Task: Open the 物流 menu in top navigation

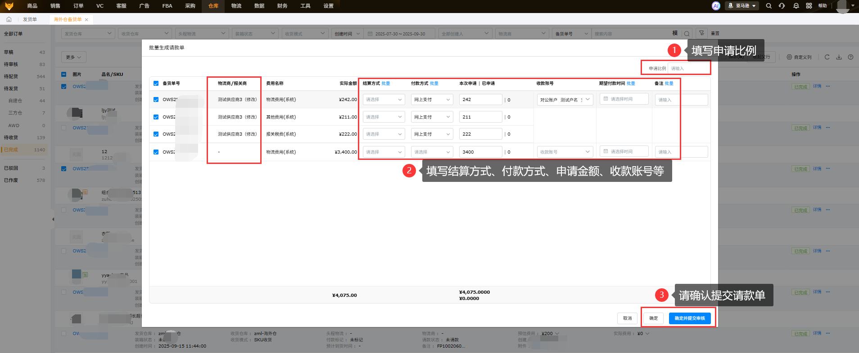Action: pyautogui.click(x=236, y=6)
